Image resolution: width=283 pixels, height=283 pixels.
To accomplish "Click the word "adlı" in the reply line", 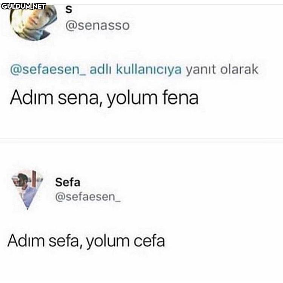I will click(101, 69).
